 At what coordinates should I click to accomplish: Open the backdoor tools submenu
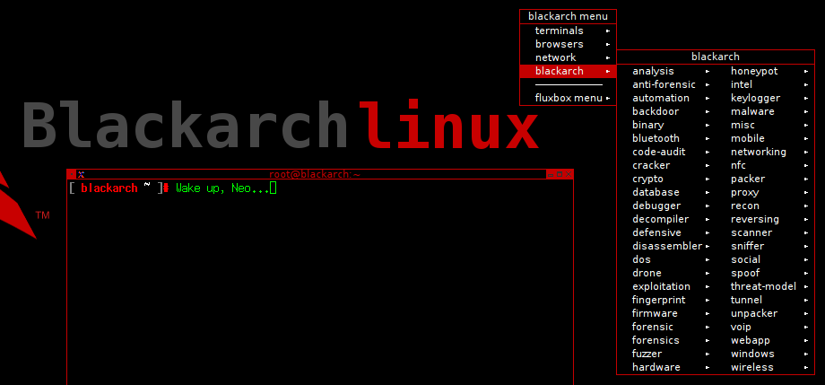pos(666,111)
